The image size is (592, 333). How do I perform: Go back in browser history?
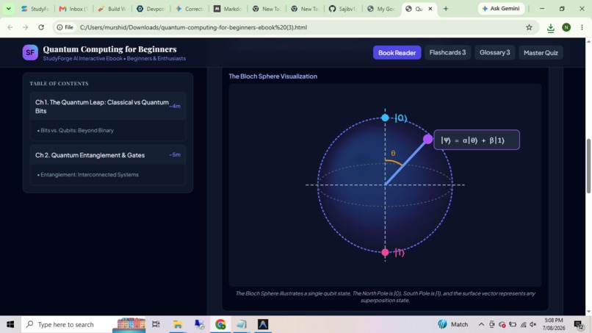(10, 27)
